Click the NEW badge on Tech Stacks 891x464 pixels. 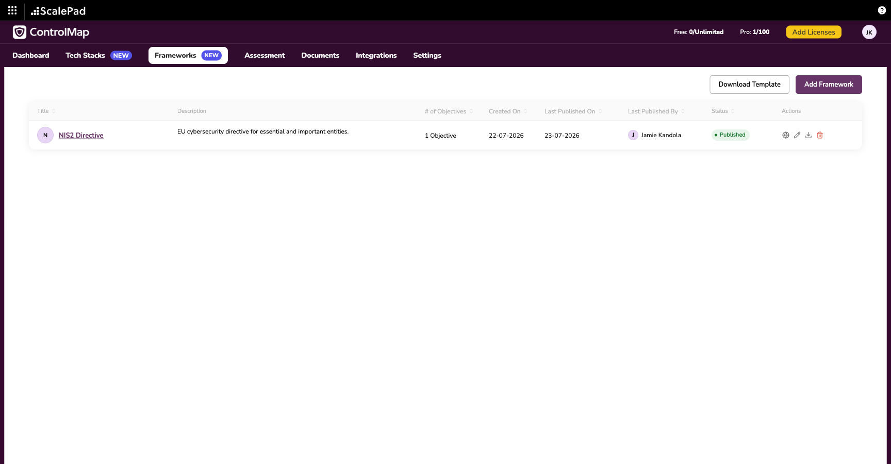121,56
